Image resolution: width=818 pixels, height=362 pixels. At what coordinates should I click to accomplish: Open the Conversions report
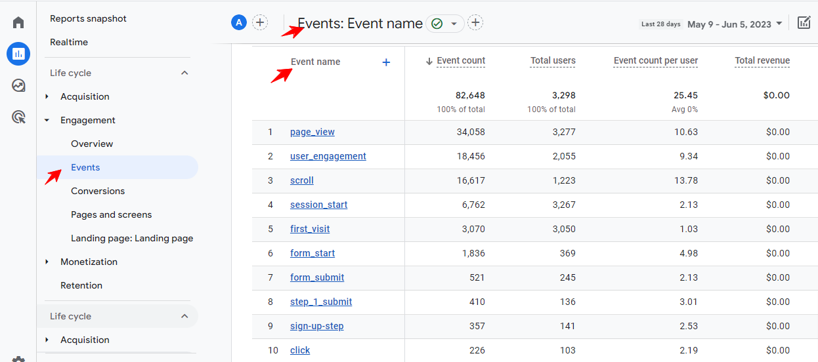pyautogui.click(x=98, y=191)
